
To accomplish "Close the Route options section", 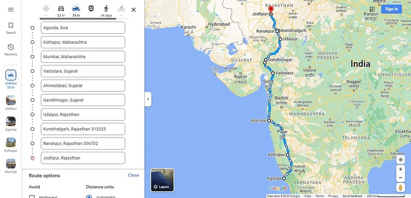I will click(x=133, y=175).
